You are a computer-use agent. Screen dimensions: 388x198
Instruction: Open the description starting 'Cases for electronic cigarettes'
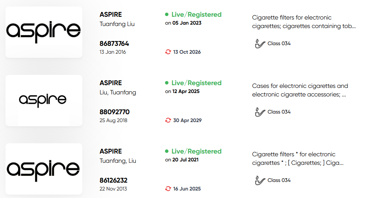click(300, 90)
